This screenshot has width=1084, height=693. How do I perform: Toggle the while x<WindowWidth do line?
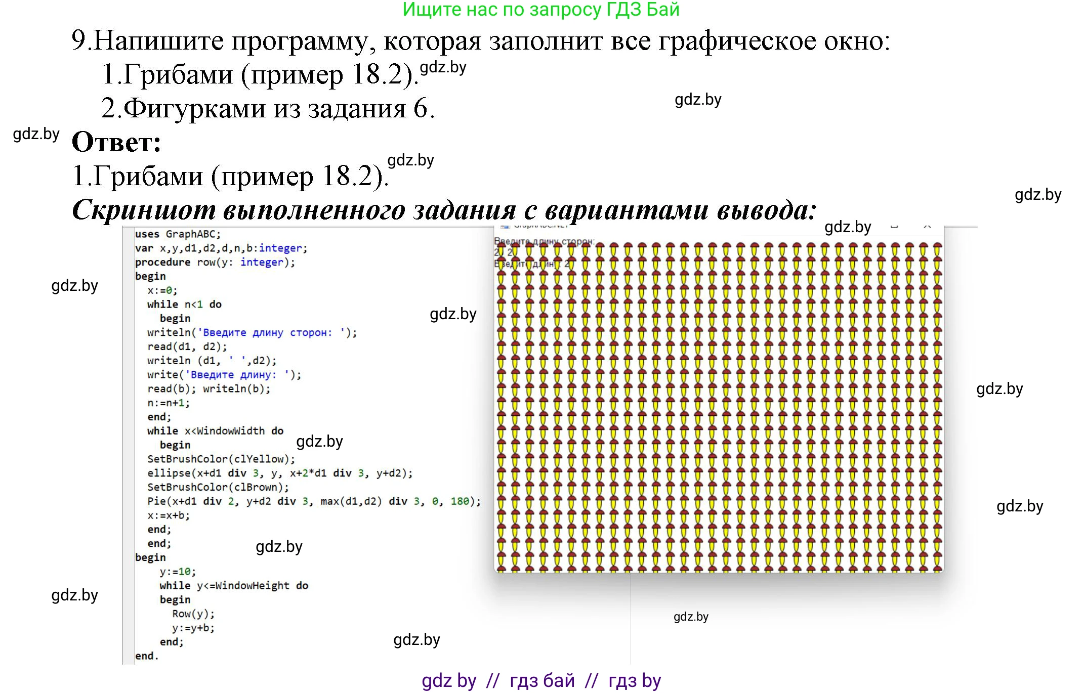point(215,430)
